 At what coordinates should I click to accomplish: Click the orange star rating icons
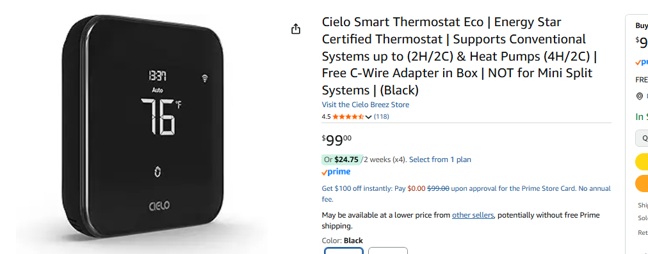[348, 117]
